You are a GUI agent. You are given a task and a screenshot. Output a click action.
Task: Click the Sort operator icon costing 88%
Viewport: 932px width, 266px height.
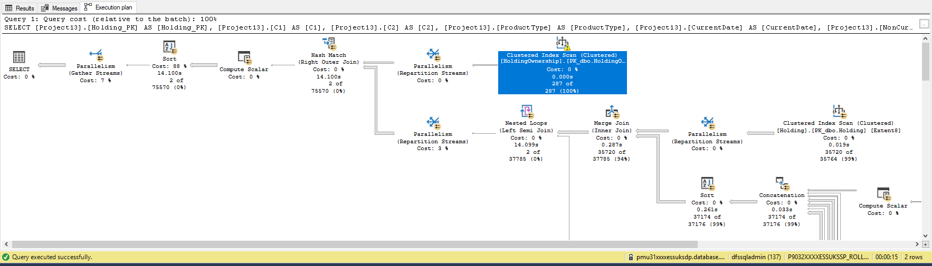pos(169,47)
